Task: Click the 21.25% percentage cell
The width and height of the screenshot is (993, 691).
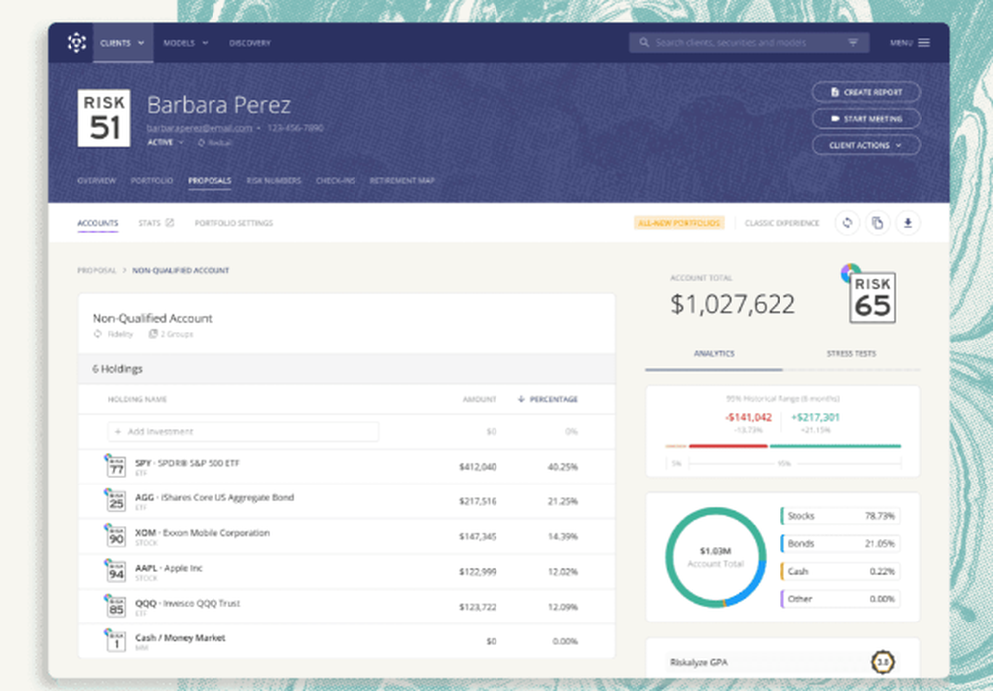Action: click(562, 501)
